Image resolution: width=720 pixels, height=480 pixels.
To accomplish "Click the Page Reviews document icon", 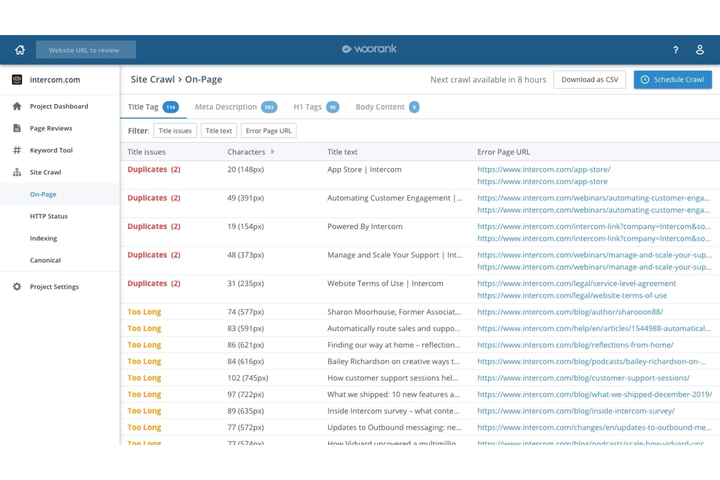I will pyautogui.click(x=17, y=128).
